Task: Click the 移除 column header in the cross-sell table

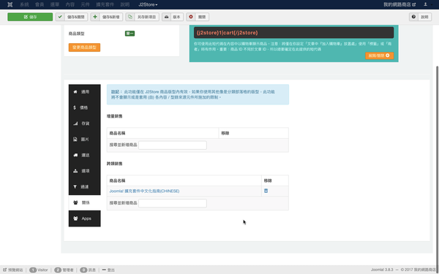Action: tap(268, 180)
